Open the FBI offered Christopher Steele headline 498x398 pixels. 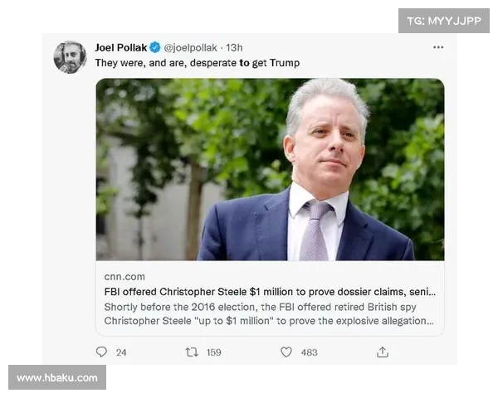(270, 292)
